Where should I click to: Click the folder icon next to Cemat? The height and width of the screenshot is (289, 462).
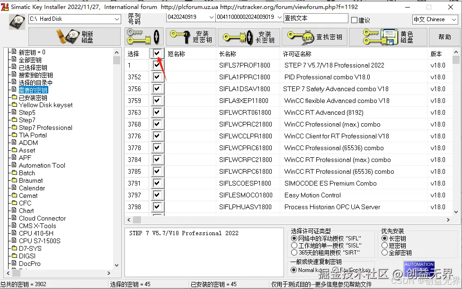click(x=14, y=195)
